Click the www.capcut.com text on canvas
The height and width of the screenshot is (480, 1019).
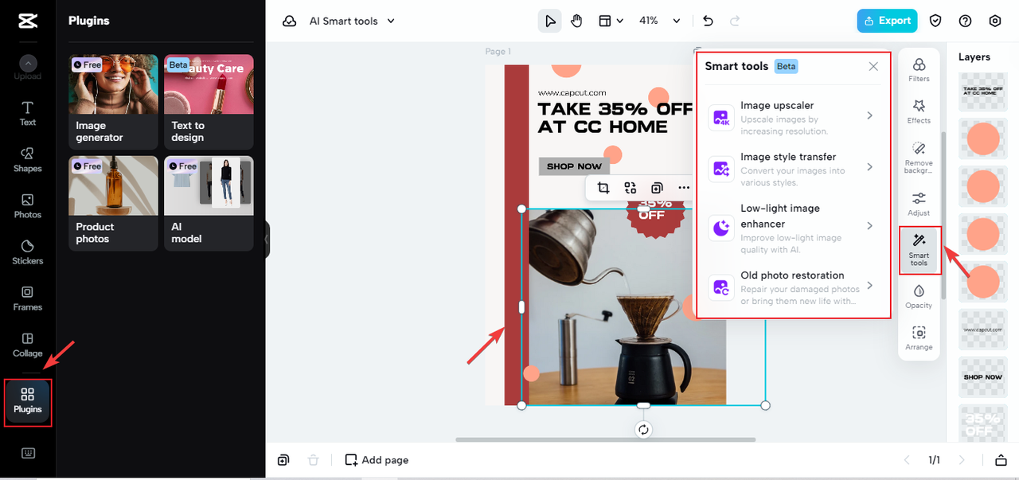[572, 93]
